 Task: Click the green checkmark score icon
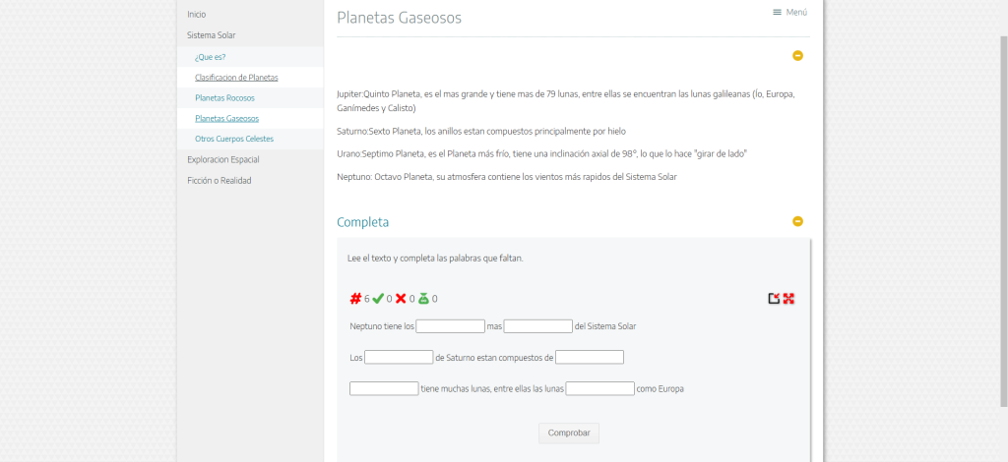click(378, 299)
